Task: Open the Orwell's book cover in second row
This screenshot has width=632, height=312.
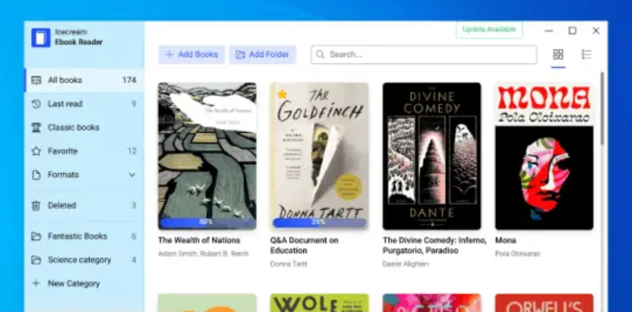Action: (x=544, y=303)
